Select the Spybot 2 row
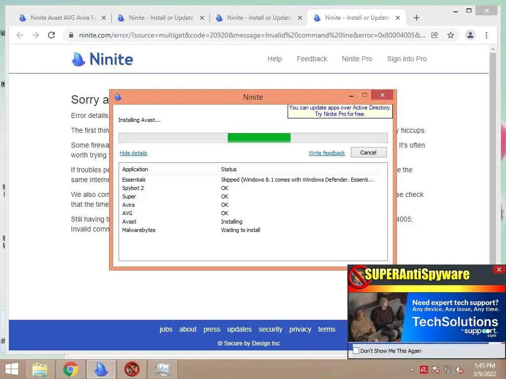506x379 pixels. pos(253,188)
